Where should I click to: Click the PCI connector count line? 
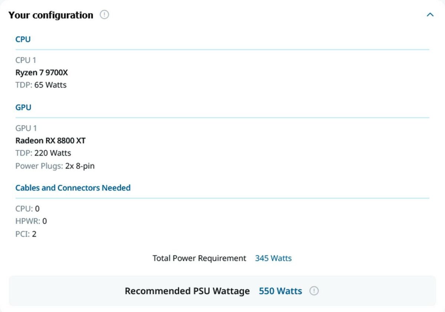click(x=26, y=234)
